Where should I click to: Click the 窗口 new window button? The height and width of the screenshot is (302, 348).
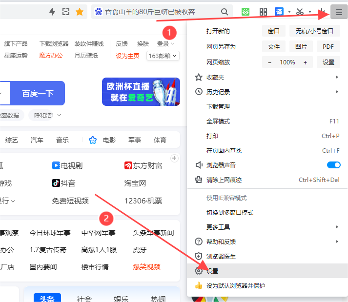273,31
